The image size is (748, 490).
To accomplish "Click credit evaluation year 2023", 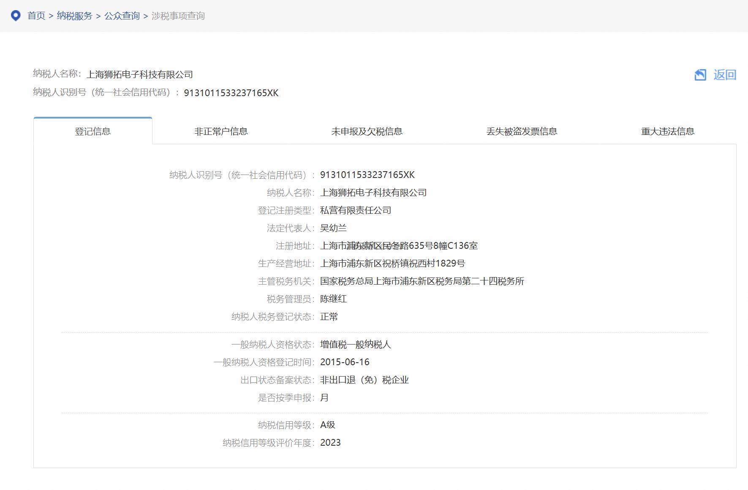I will click(x=330, y=443).
